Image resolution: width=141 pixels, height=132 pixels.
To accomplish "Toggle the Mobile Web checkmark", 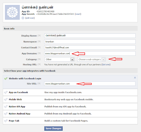I will pos(6,100).
